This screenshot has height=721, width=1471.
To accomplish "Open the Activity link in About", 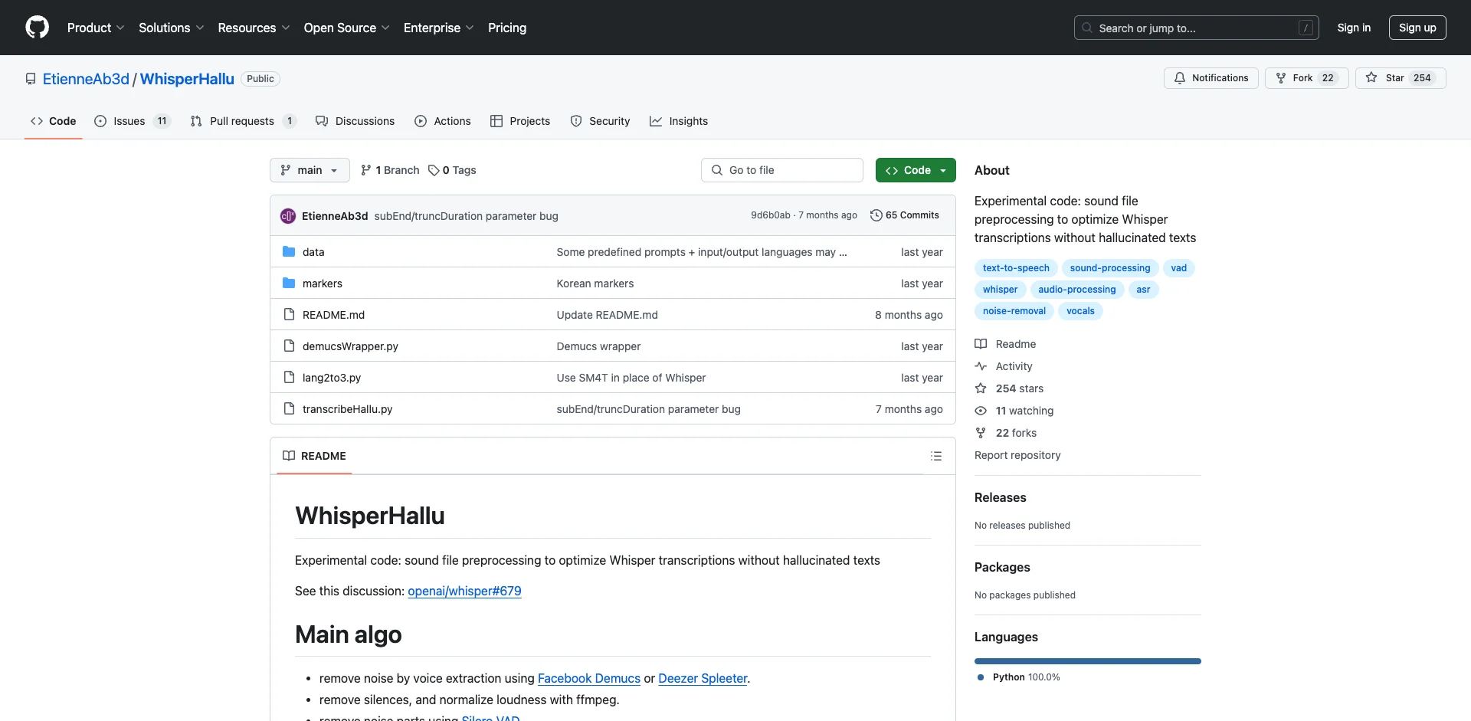I will click(x=1004, y=366).
